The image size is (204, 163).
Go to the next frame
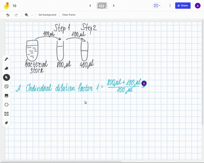113,6
